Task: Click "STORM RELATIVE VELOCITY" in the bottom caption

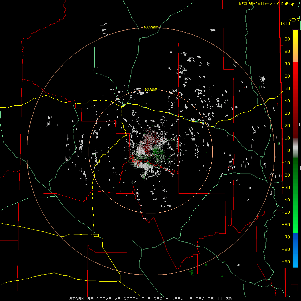Action: [104, 299]
